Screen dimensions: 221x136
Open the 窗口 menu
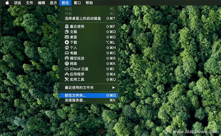click(x=77, y=3)
